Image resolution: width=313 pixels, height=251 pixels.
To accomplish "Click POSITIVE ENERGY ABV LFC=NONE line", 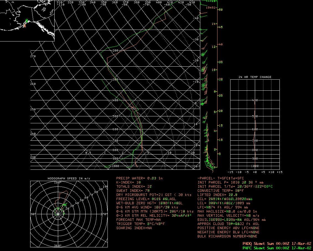I will (x=228, y=228).
